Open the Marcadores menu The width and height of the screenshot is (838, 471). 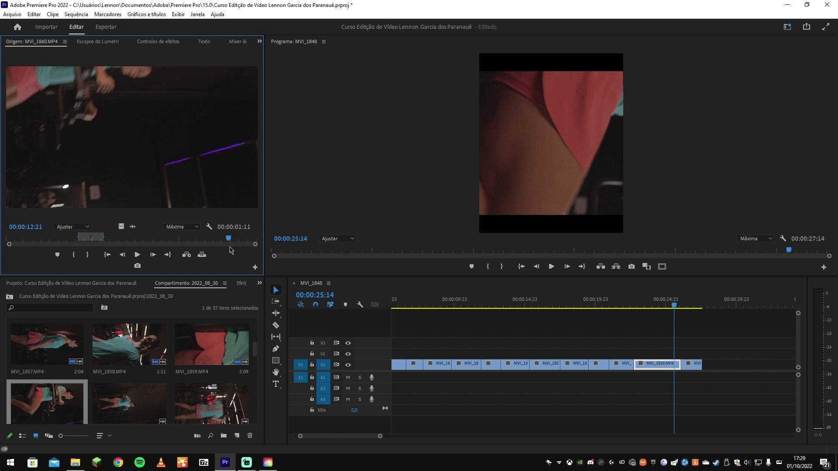tap(107, 14)
